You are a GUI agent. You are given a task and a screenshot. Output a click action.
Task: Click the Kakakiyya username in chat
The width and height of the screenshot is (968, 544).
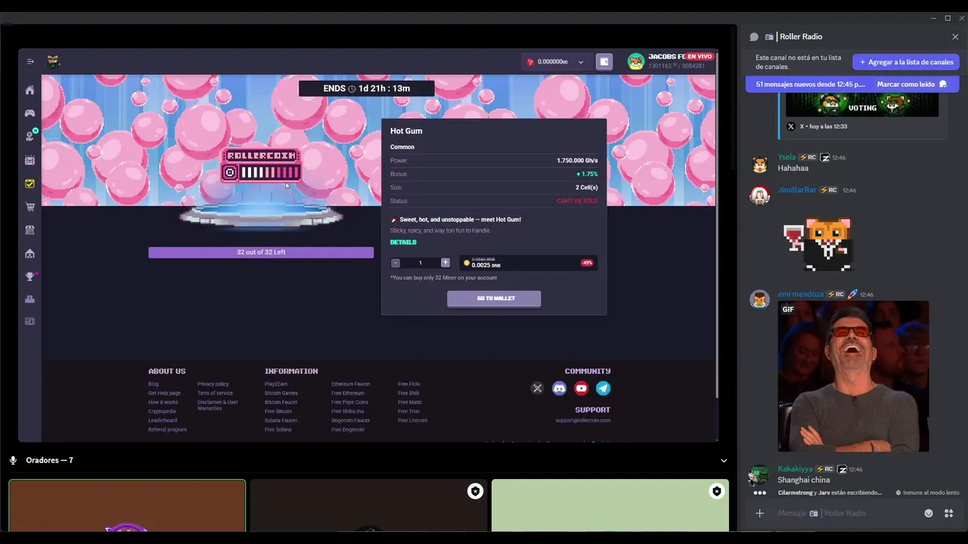pos(795,469)
